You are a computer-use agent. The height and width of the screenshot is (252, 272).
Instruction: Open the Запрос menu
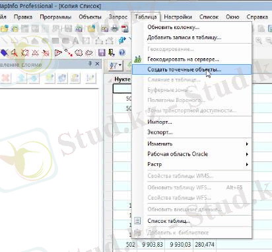(x=118, y=17)
